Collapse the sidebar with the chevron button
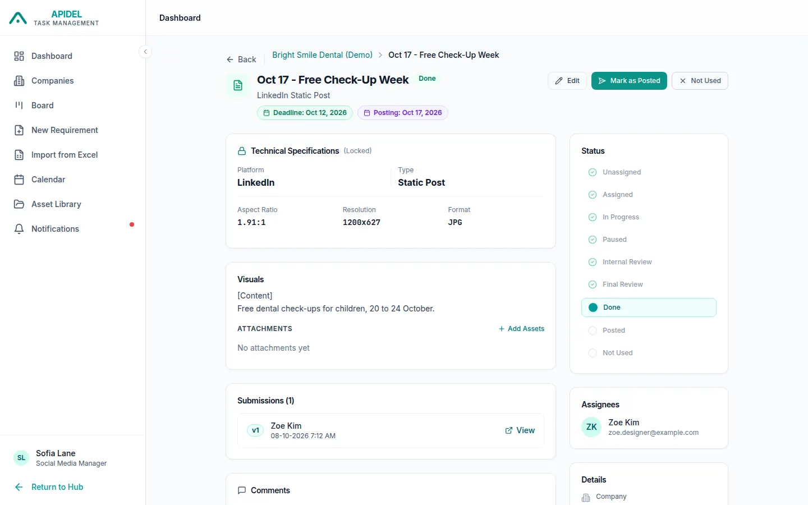This screenshot has height=505, width=808. pos(145,52)
